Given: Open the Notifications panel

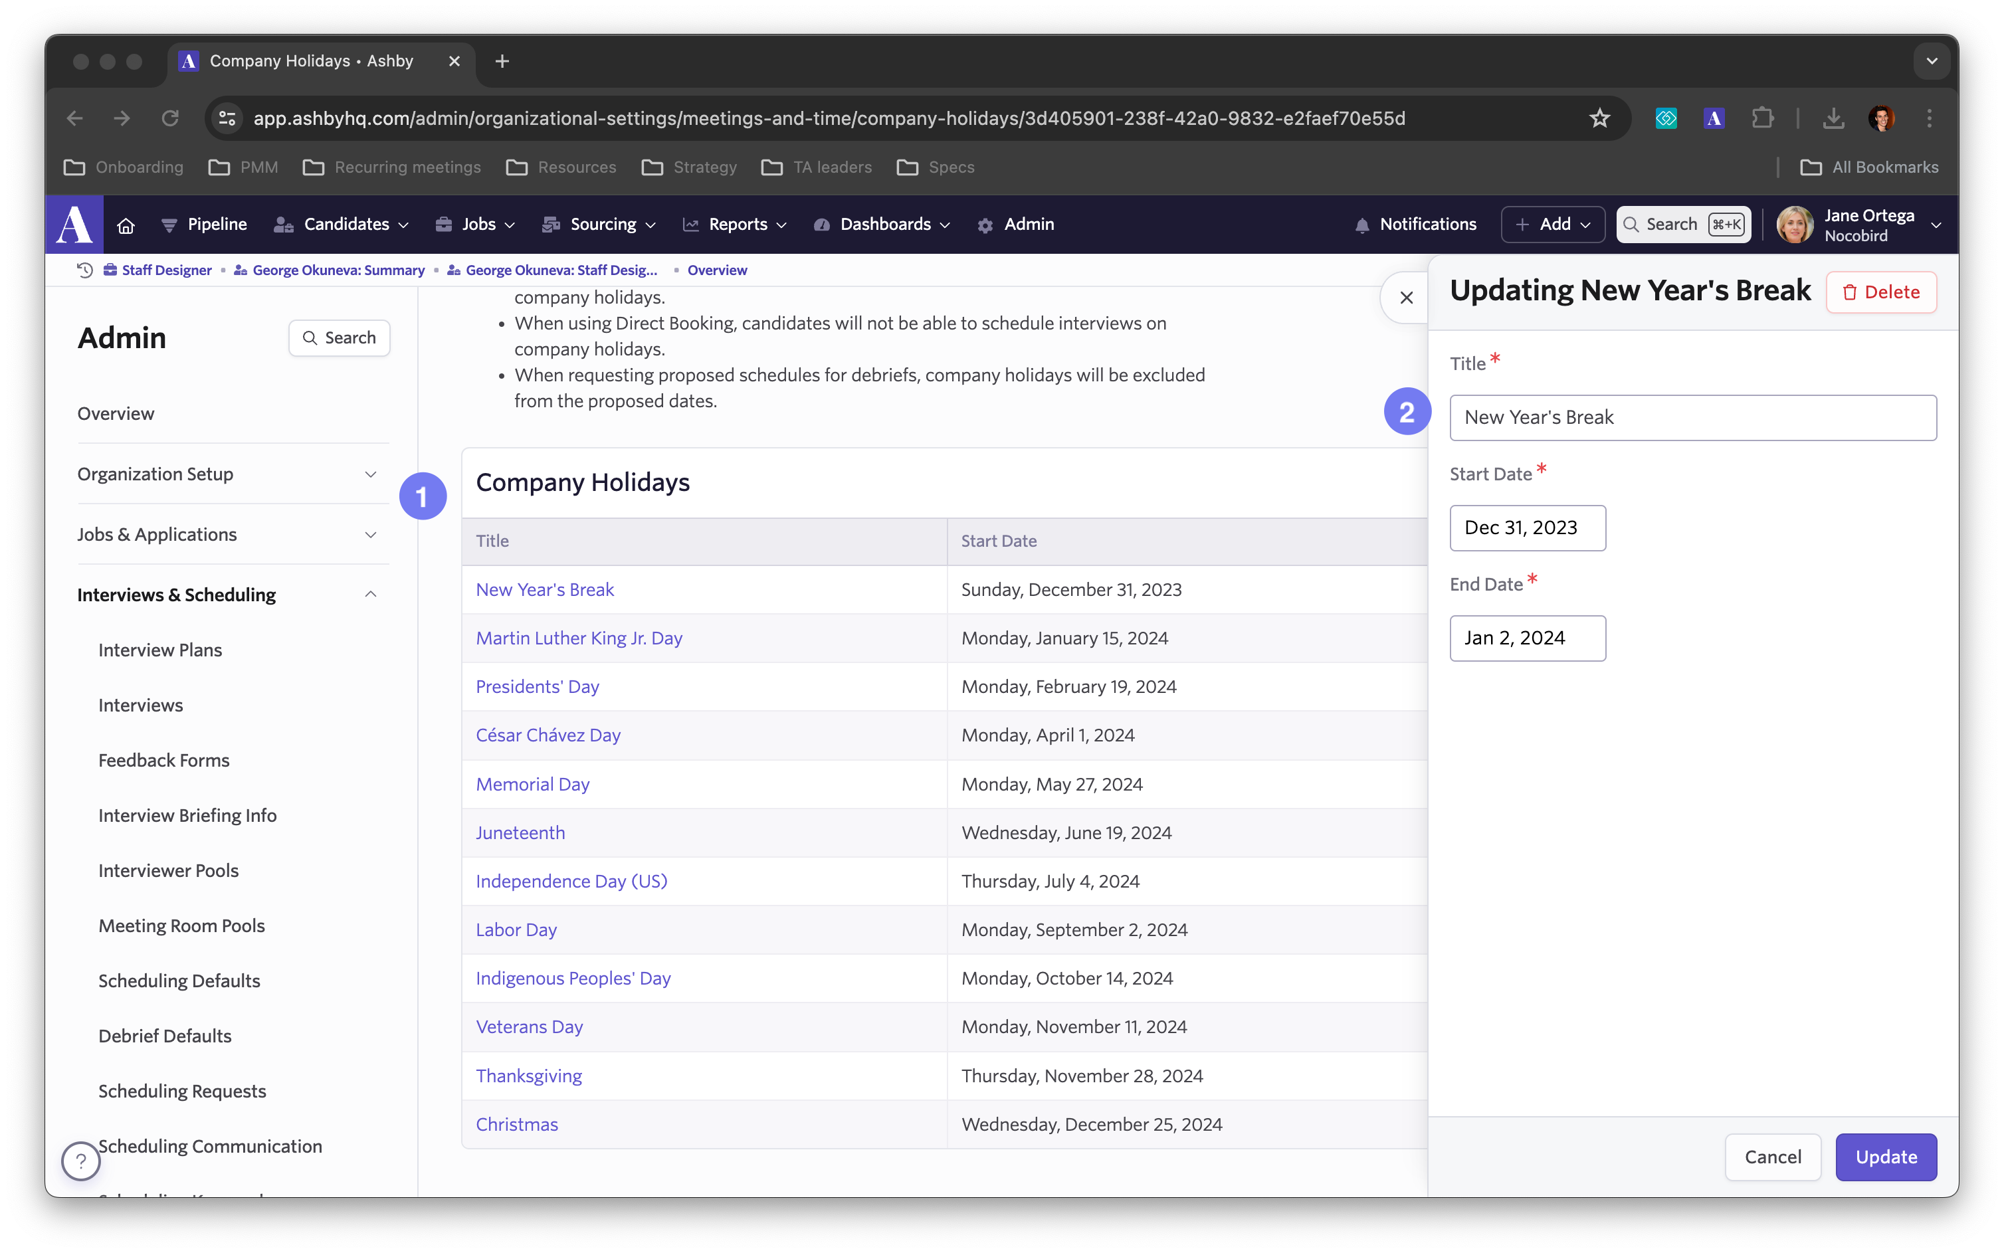Looking at the screenshot, I should coord(1415,224).
